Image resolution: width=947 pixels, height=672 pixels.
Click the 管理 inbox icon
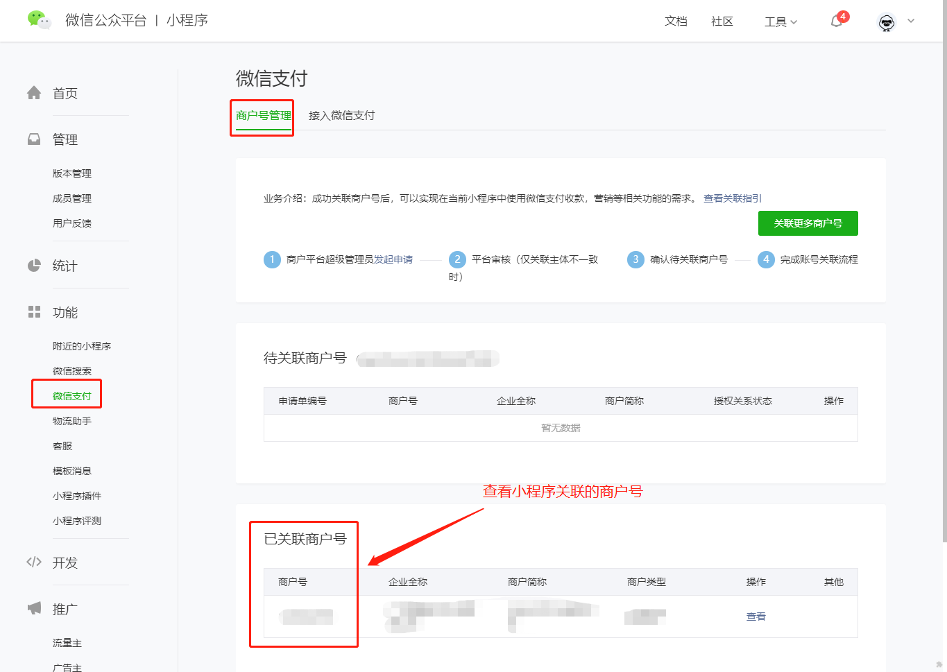[x=34, y=139]
